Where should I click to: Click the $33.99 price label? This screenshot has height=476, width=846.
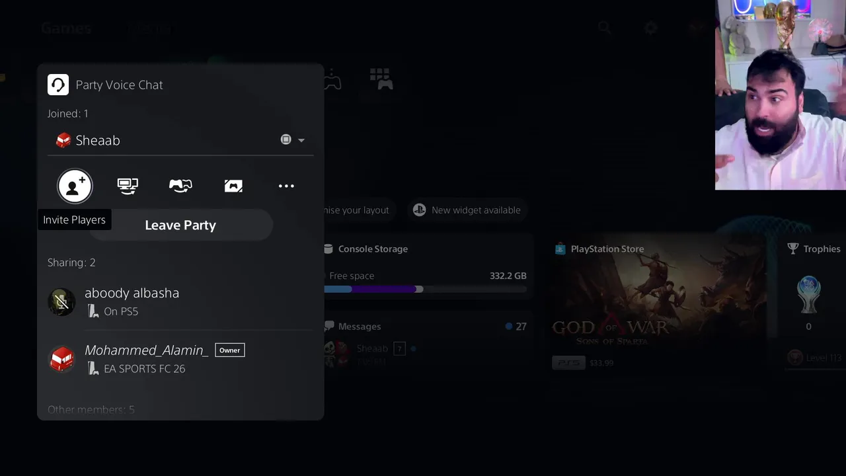pyautogui.click(x=601, y=363)
